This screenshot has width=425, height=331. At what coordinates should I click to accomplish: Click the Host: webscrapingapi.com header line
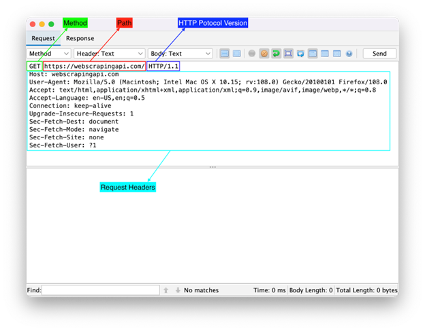[74, 74]
